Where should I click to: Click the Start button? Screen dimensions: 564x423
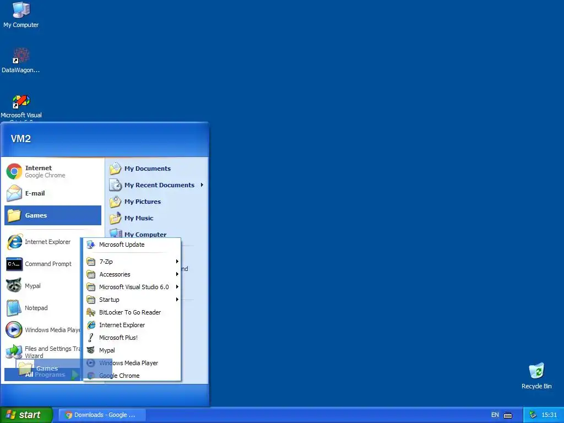(26, 415)
